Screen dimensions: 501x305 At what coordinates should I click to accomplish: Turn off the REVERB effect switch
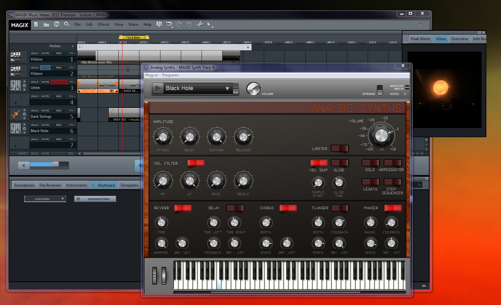point(183,208)
